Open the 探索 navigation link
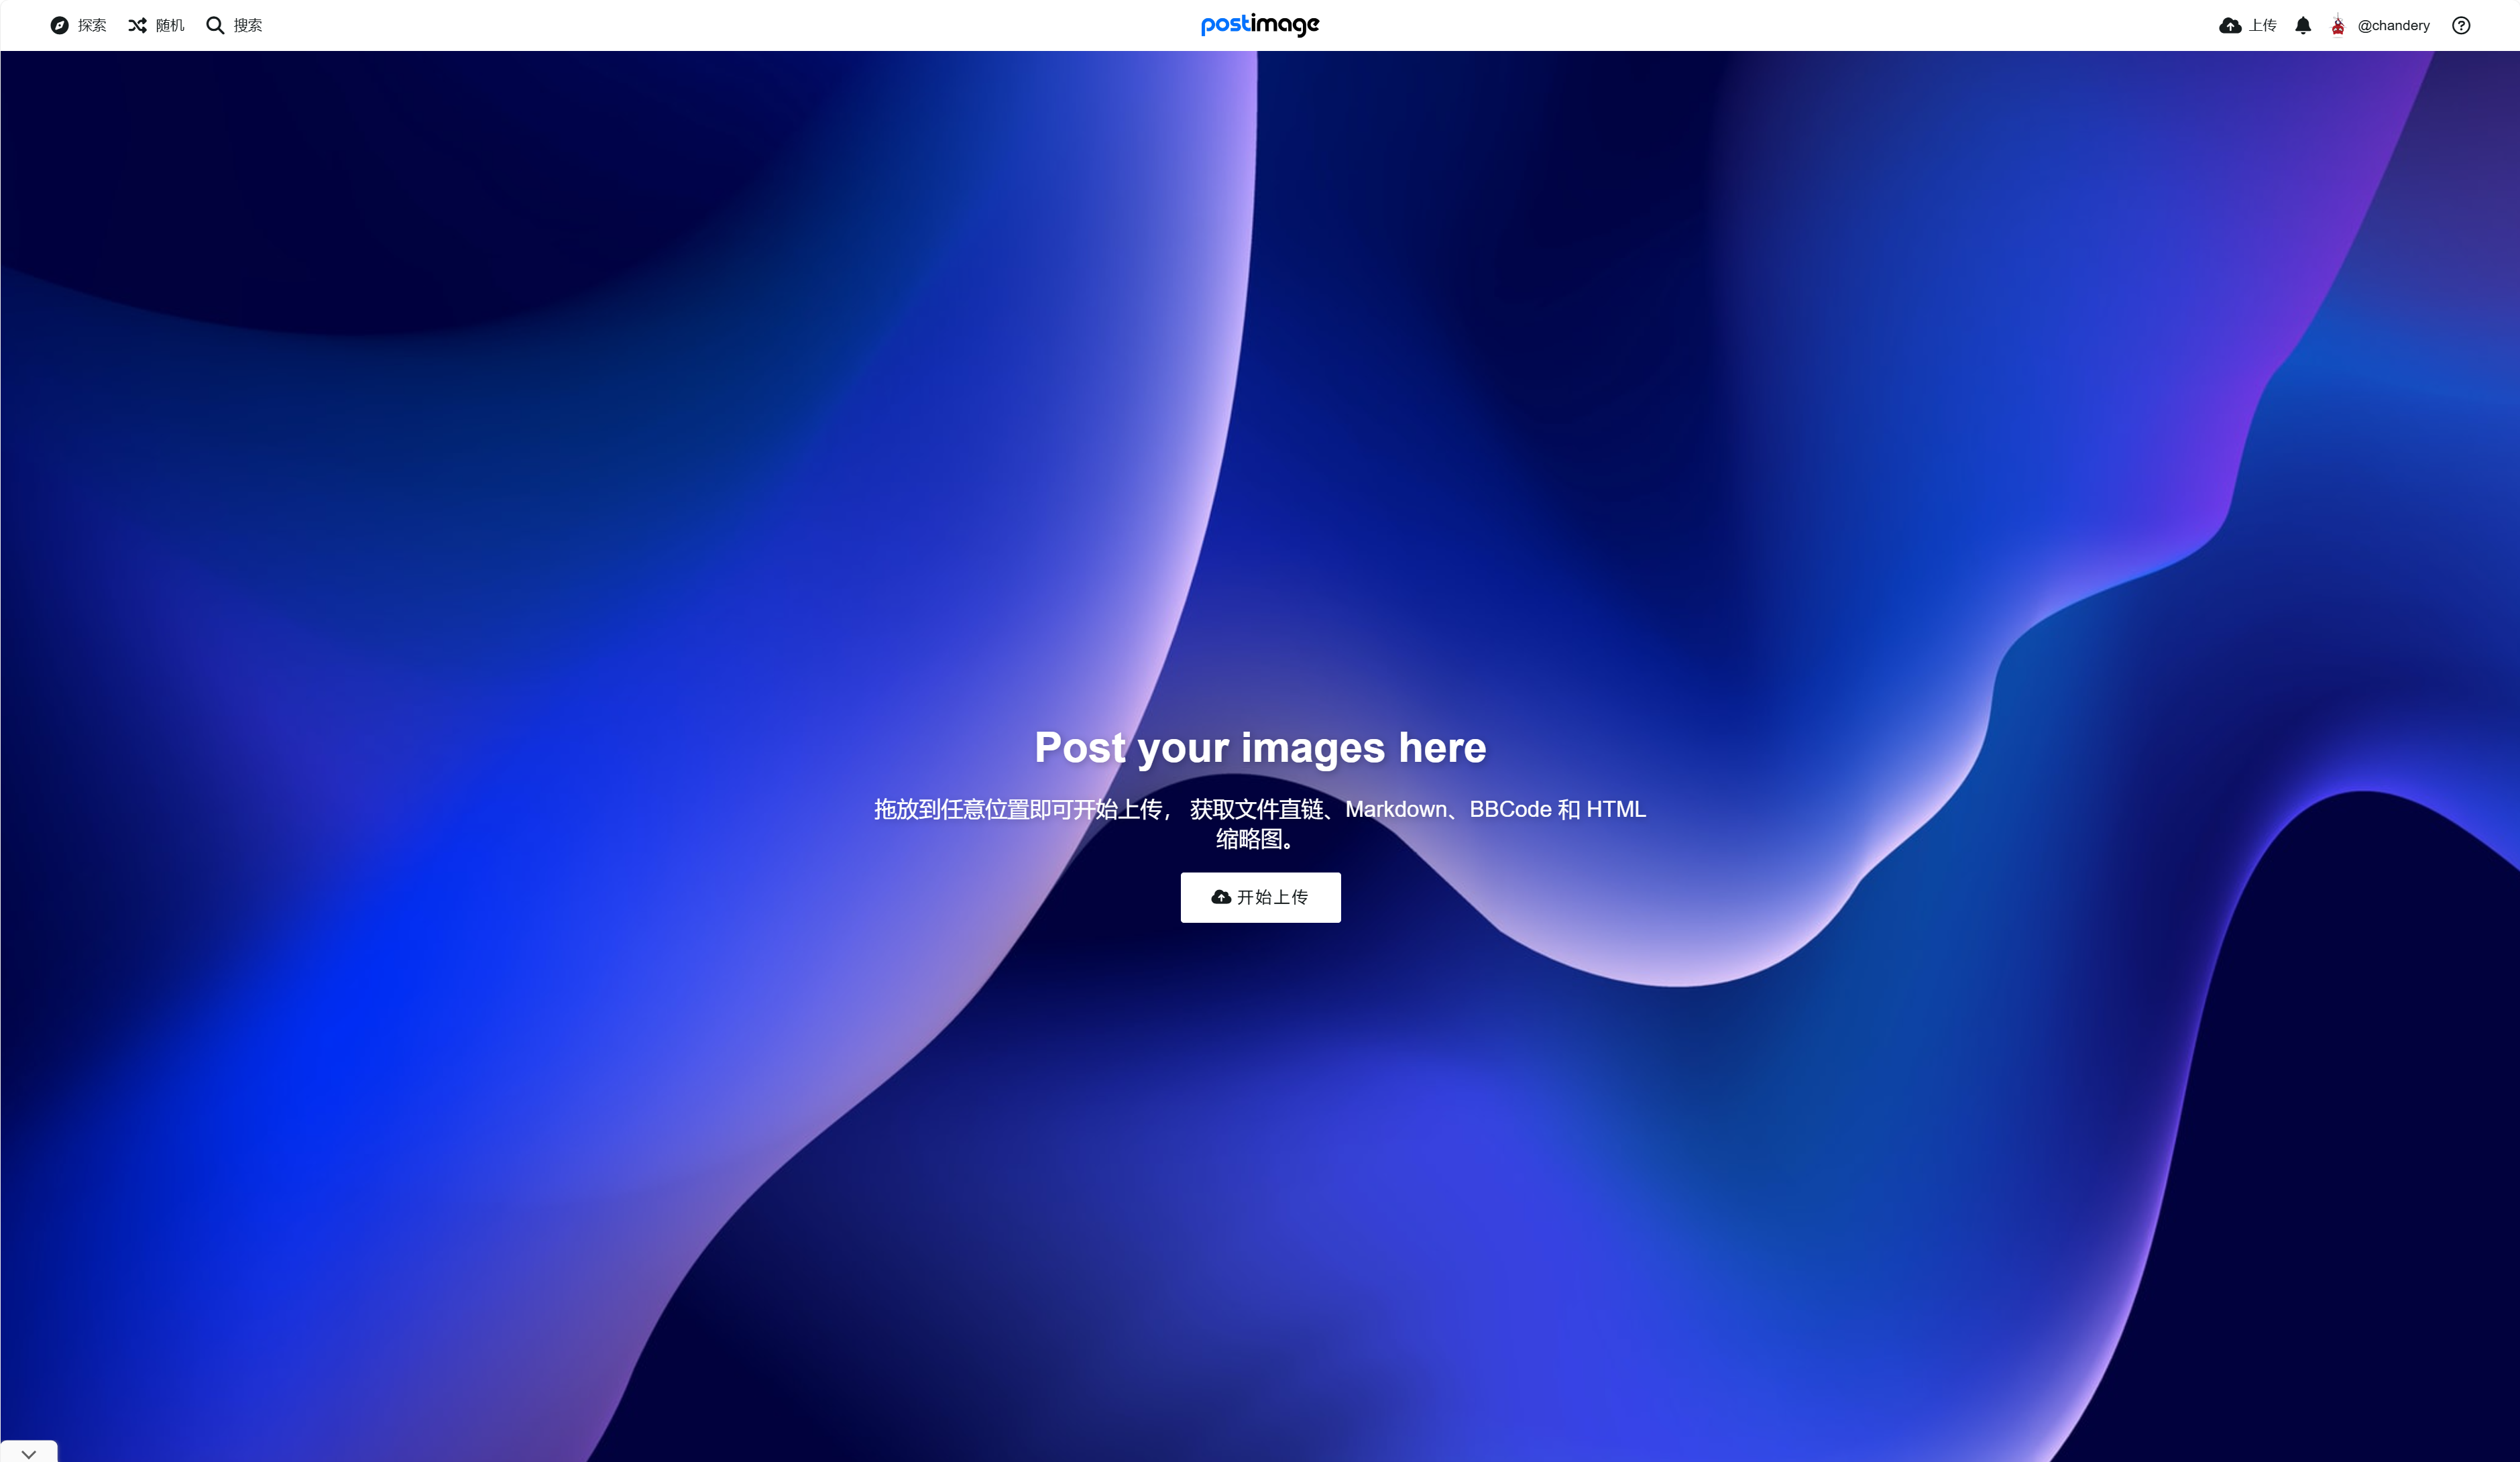This screenshot has width=2520, height=1462. click(x=92, y=25)
